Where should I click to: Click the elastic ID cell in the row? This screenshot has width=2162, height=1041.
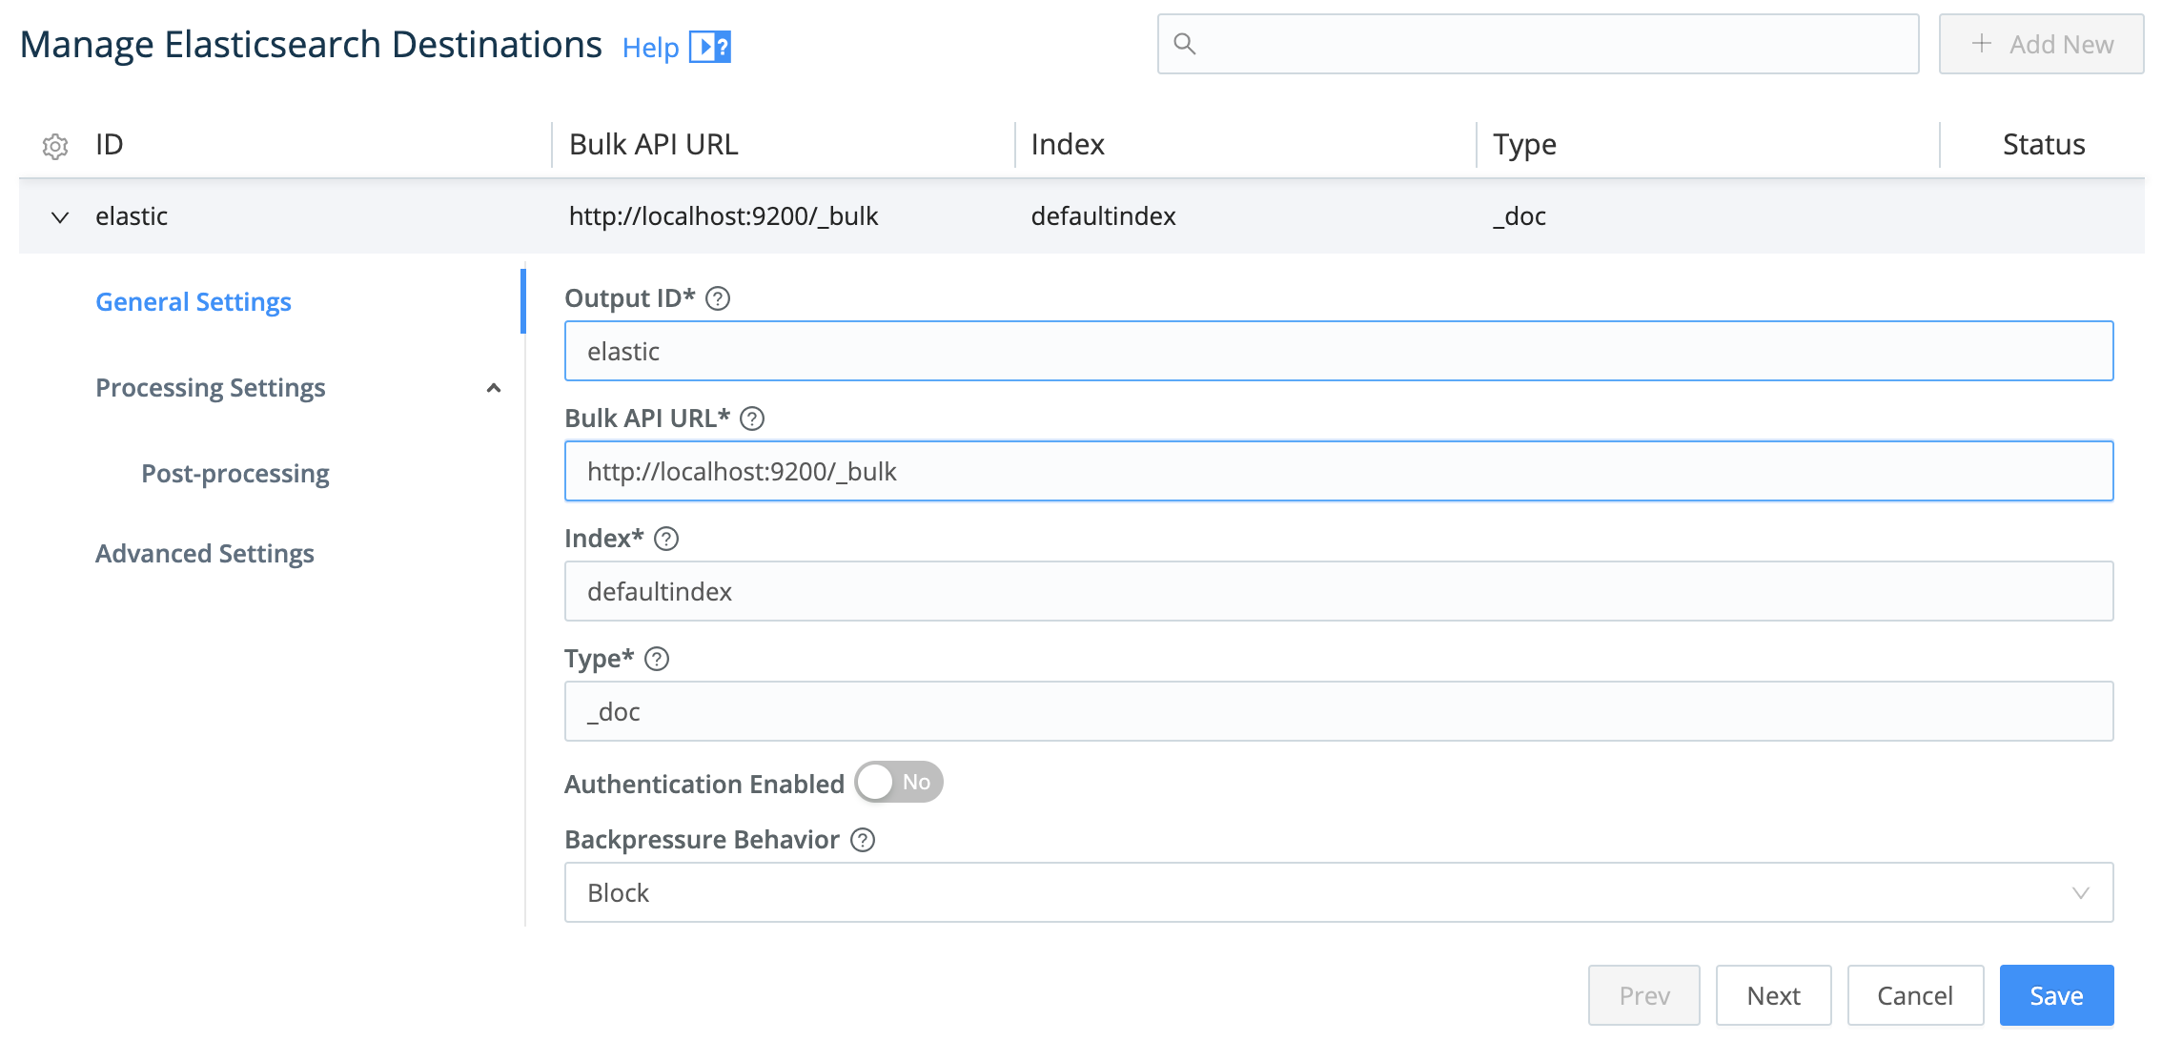(132, 216)
